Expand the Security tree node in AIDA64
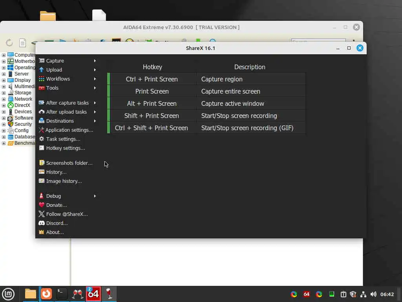 pos(4,124)
